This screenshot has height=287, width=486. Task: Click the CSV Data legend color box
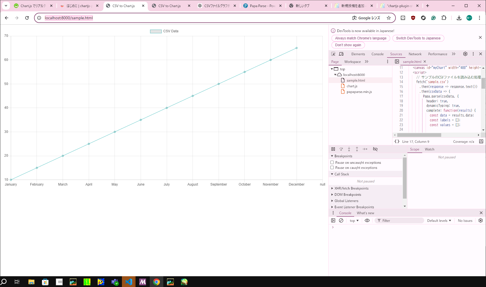[x=156, y=31]
